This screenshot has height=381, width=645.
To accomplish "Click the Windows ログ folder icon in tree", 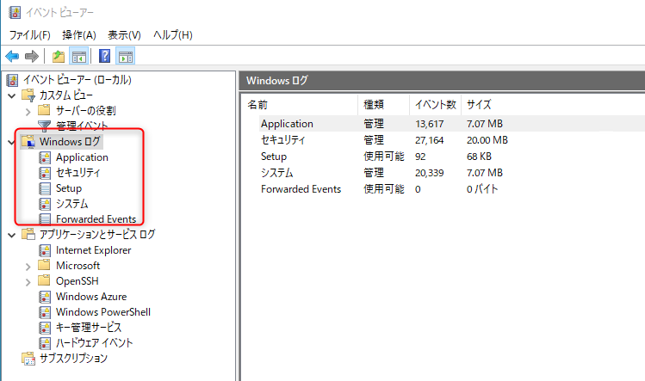I will click(x=28, y=142).
